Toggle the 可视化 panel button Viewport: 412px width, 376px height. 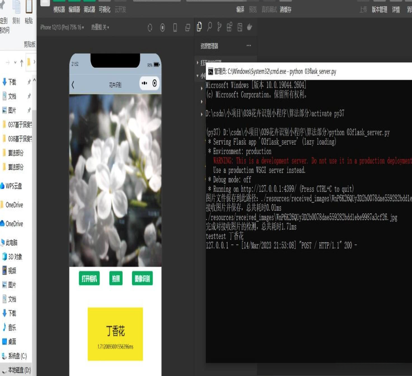[105, 10]
